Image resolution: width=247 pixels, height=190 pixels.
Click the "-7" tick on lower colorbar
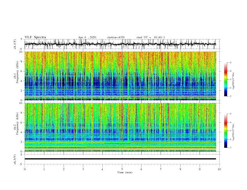click(230, 148)
